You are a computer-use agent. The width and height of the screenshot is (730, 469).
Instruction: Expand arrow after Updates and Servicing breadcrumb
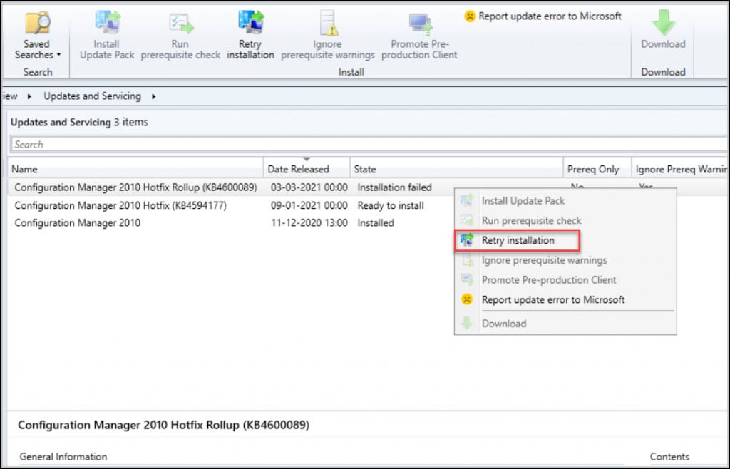coord(154,97)
